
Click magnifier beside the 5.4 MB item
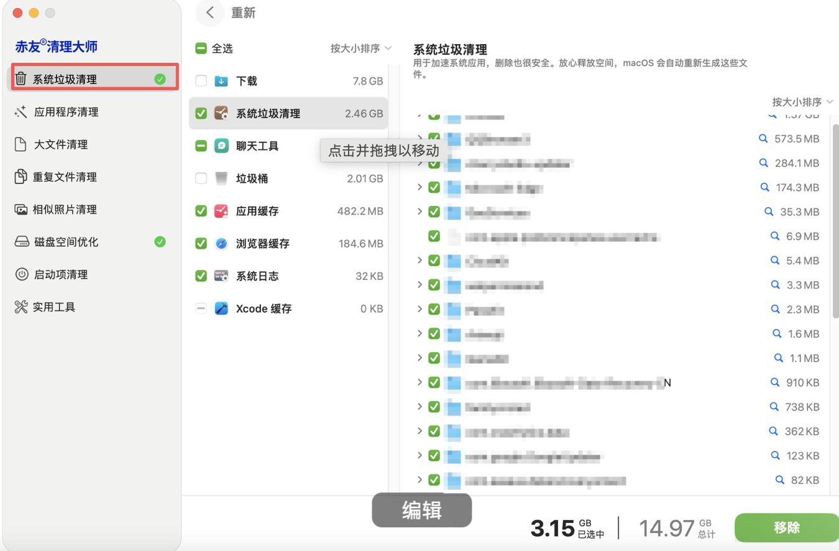pyautogui.click(x=775, y=261)
